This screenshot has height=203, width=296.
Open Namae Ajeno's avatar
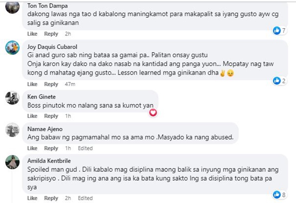tap(13, 130)
